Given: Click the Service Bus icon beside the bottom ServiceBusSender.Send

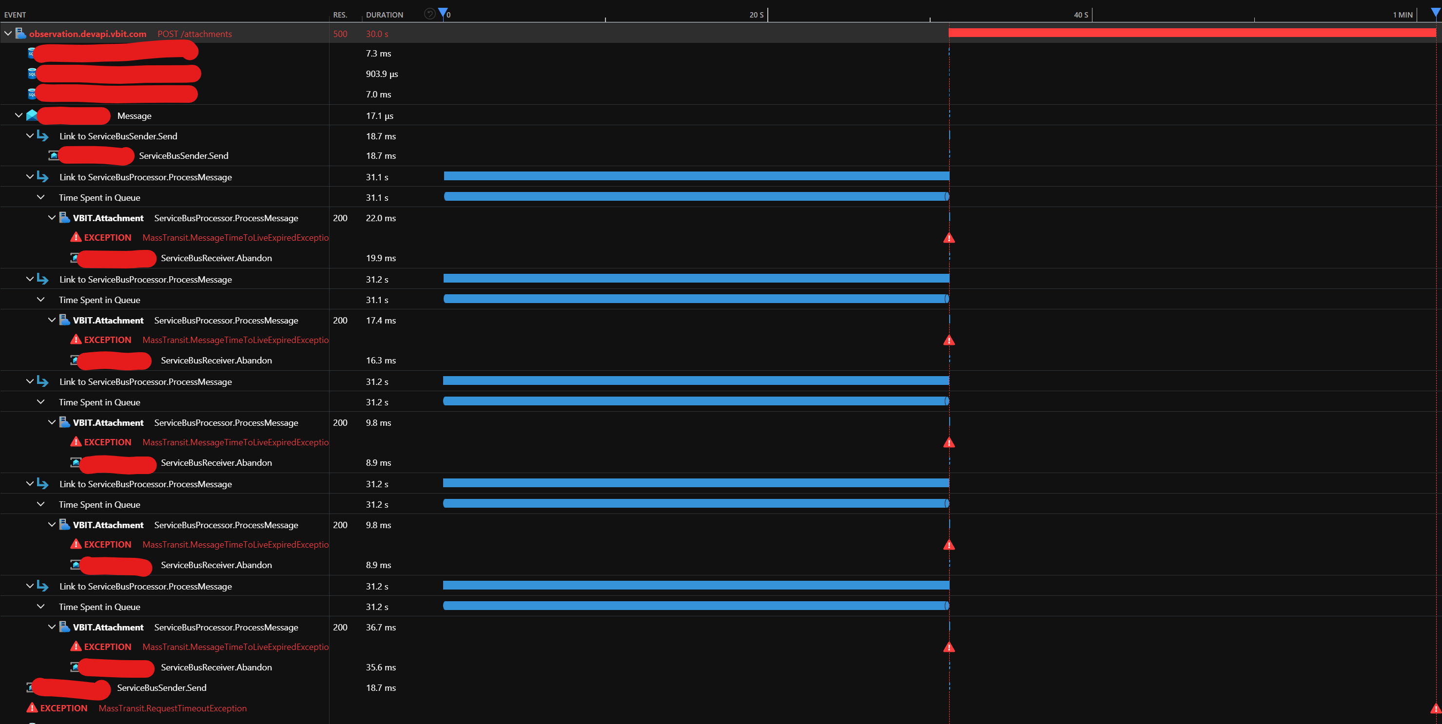Looking at the screenshot, I should pyautogui.click(x=30, y=687).
